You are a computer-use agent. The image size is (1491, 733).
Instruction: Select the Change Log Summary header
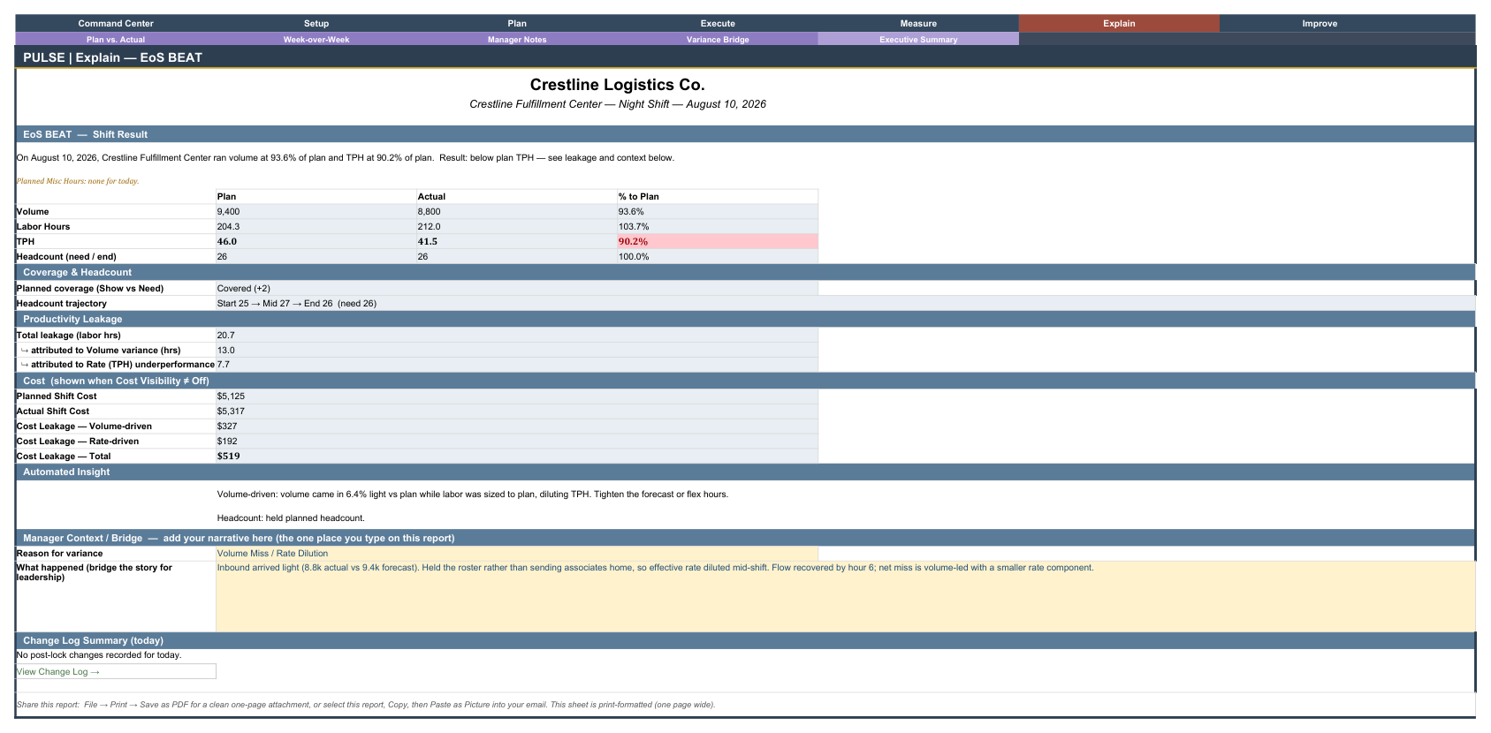point(745,640)
